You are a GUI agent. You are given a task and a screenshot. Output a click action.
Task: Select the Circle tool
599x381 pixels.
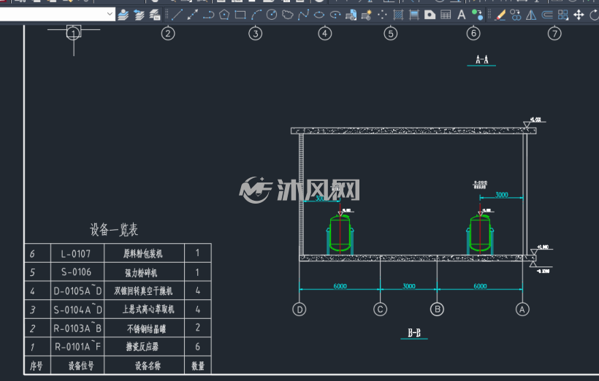[272, 15]
